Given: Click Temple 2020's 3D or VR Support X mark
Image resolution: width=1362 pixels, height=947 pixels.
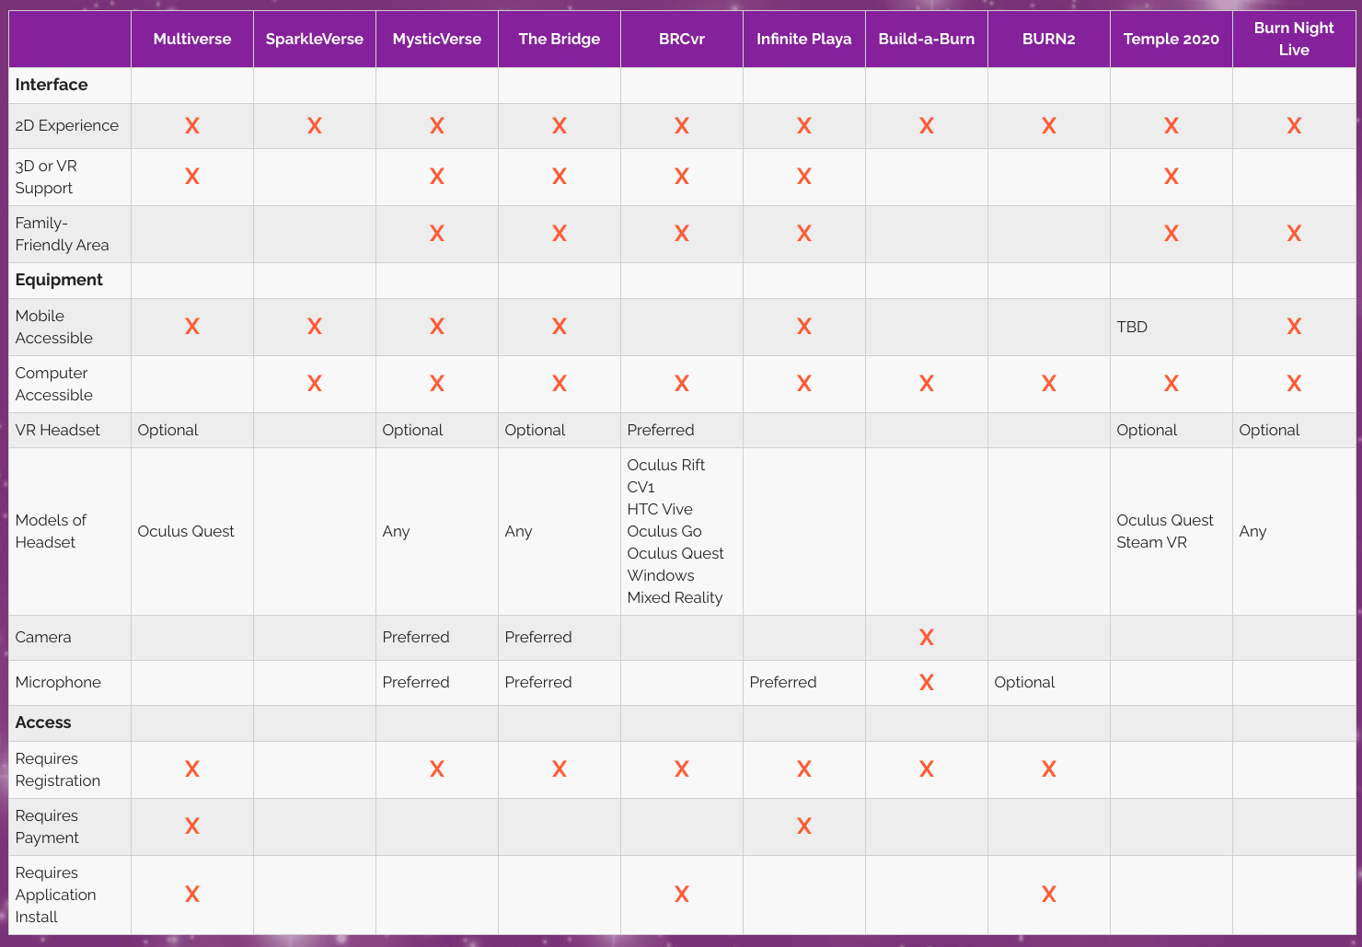Looking at the screenshot, I should coord(1172,177).
